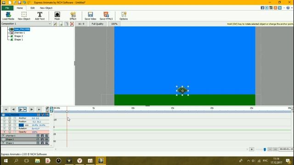Screen dimensions: 294x165
Task: Click the new composition icon beside the dropdown
Action: coord(61,24)
